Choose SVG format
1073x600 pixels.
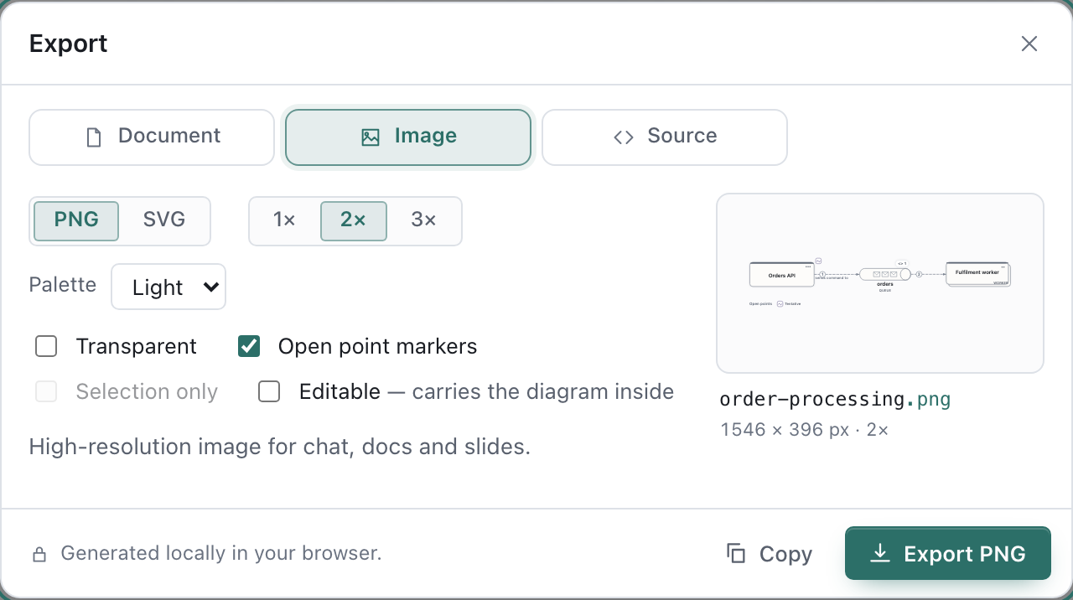[164, 220]
